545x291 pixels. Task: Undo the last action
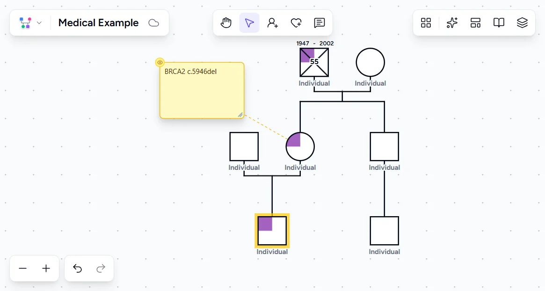pos(78,269)
